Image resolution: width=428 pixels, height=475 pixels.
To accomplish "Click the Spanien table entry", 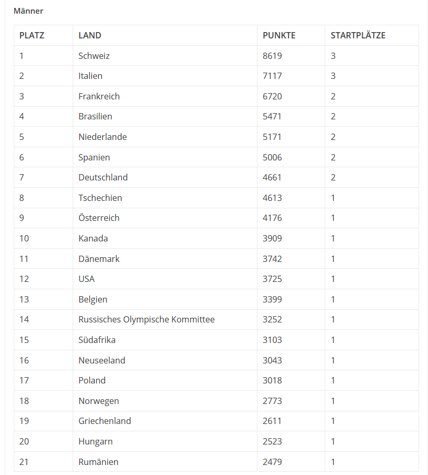I will tap(94, 157).
